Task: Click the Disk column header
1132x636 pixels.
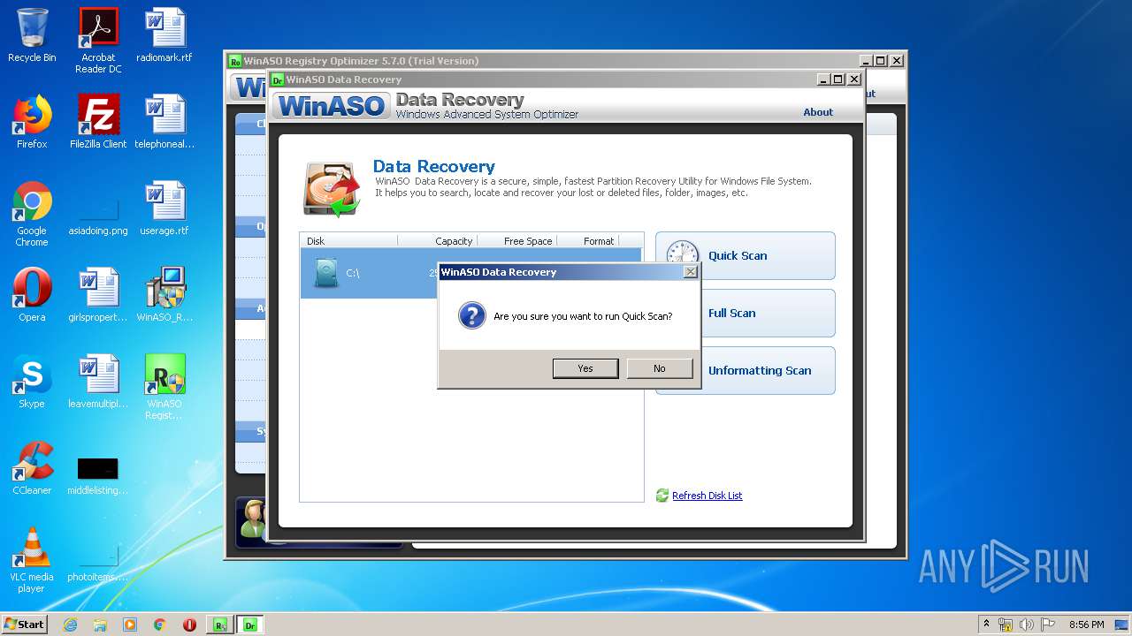Action: [x=348, y=241]
